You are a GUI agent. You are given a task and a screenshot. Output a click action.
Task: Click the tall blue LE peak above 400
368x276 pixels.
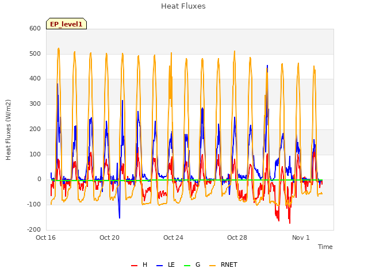[267, 66]
